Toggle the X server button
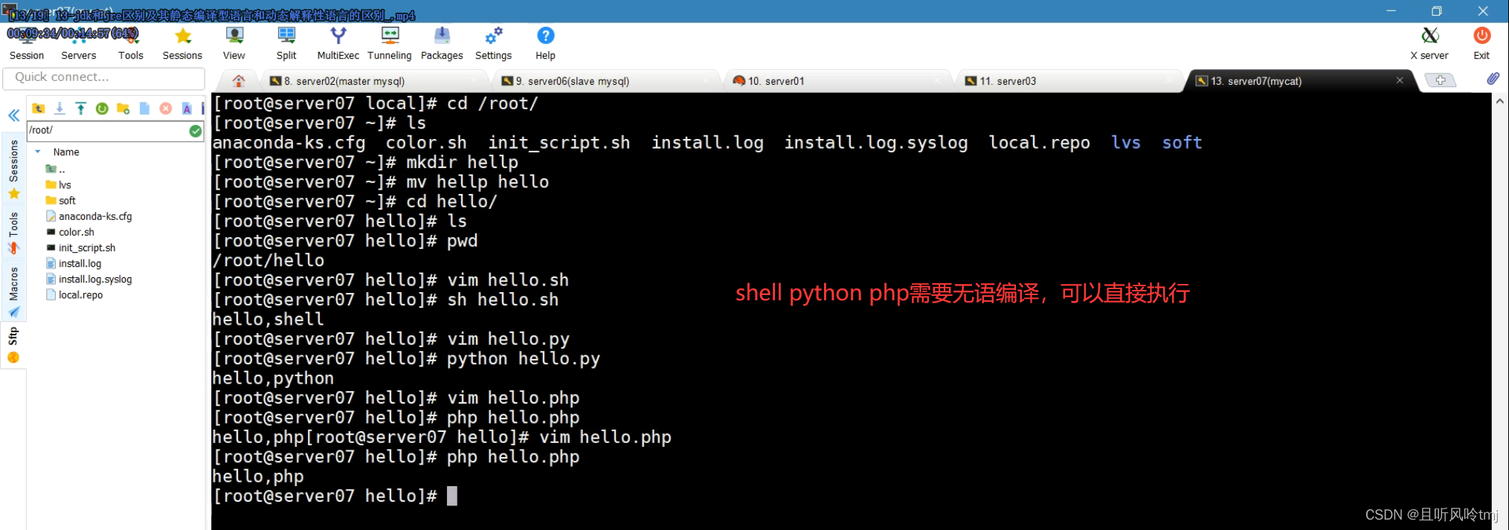1509x530 pixels. click(1429, 43)
